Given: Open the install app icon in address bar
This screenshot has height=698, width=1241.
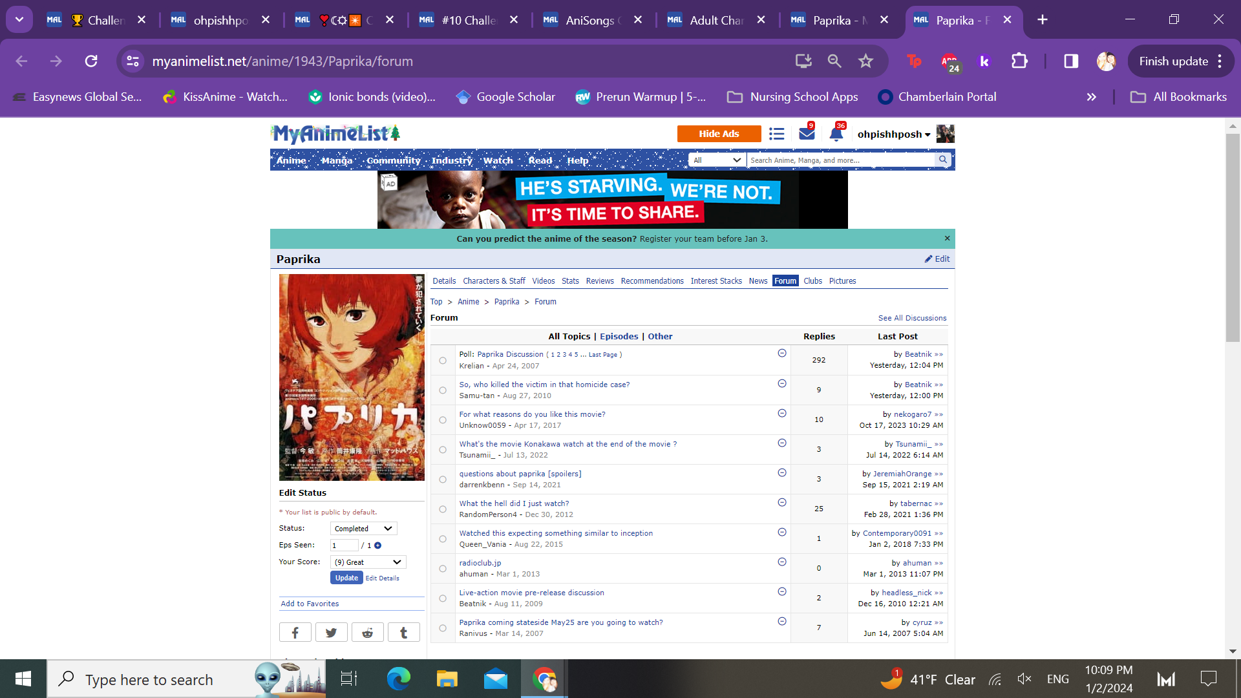Looking at the screenshot, I should click(x=803, y=61).
